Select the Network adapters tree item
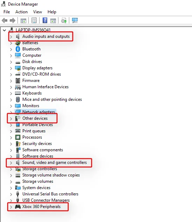The height and width of the screenshot is (222, 192). pyautogui.click(x=38, y=112)
